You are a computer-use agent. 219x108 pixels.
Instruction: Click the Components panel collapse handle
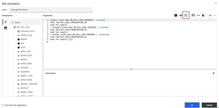click(43, 57)
